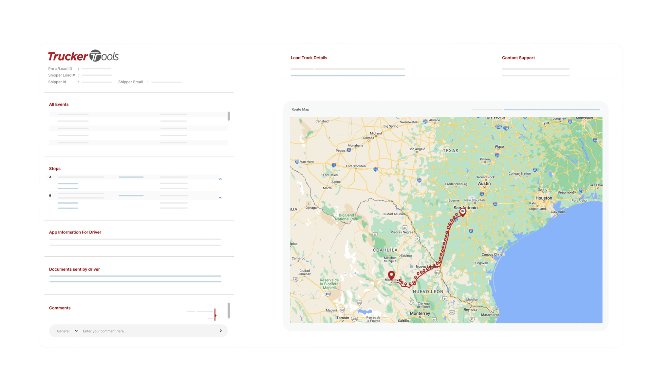Click Corpus Christi on the map
This screenshot has height=379, width=655.
(x=493, y=255)
